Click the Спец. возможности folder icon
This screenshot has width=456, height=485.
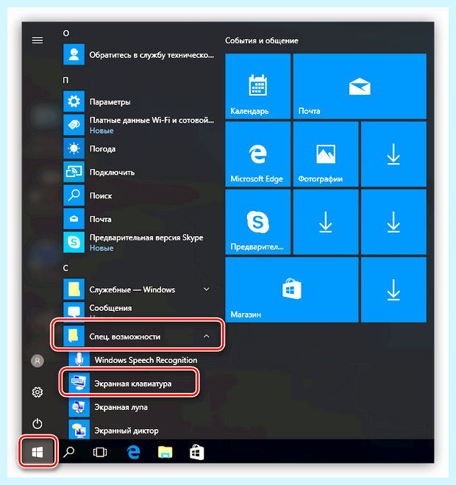pyautogui.click(x=74, y=337)
